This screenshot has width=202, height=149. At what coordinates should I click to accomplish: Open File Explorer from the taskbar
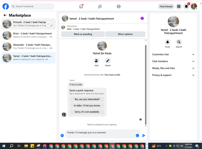click(x=26, y=146)
